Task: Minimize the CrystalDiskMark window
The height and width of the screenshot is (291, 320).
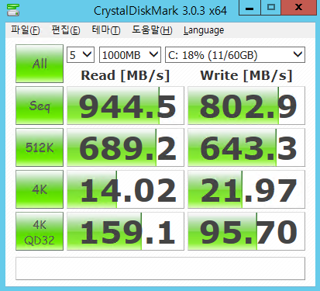Action: 249,8
